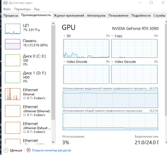Open the Video Decode graph dropdown
Image resolution: width=167 pixels, height=155 pixels.
112,62
